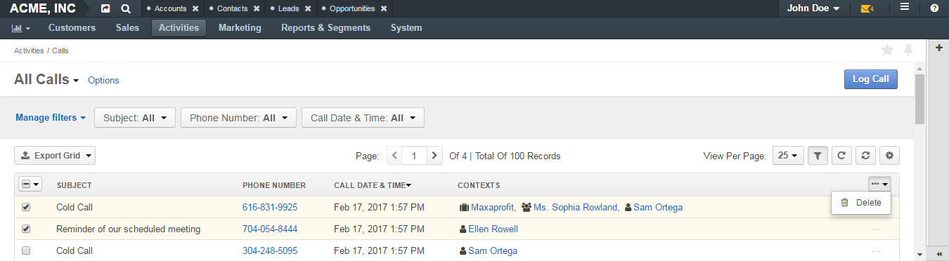The image size is (949, 261).
Task: Expand the All Calls grid view dropdown
Action: (75, 81)
